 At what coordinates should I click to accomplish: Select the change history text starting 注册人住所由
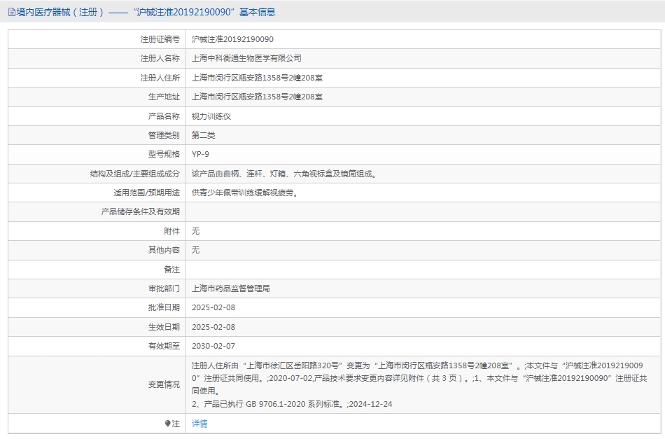pos(419,384)
